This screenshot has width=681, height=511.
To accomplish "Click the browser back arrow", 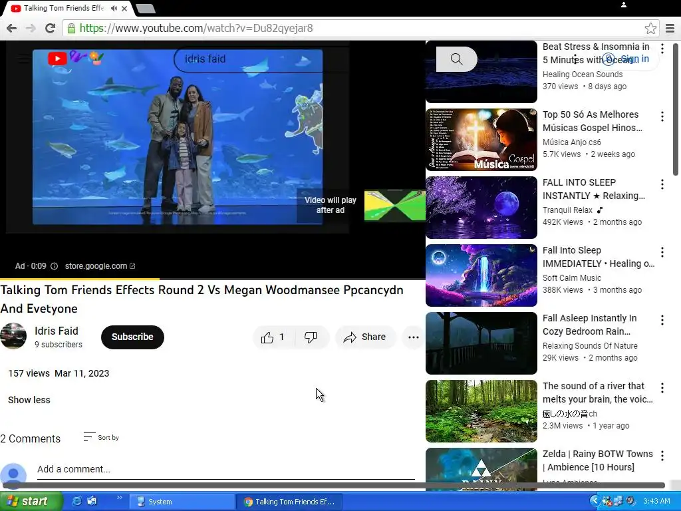I will [x=12, y=28].
